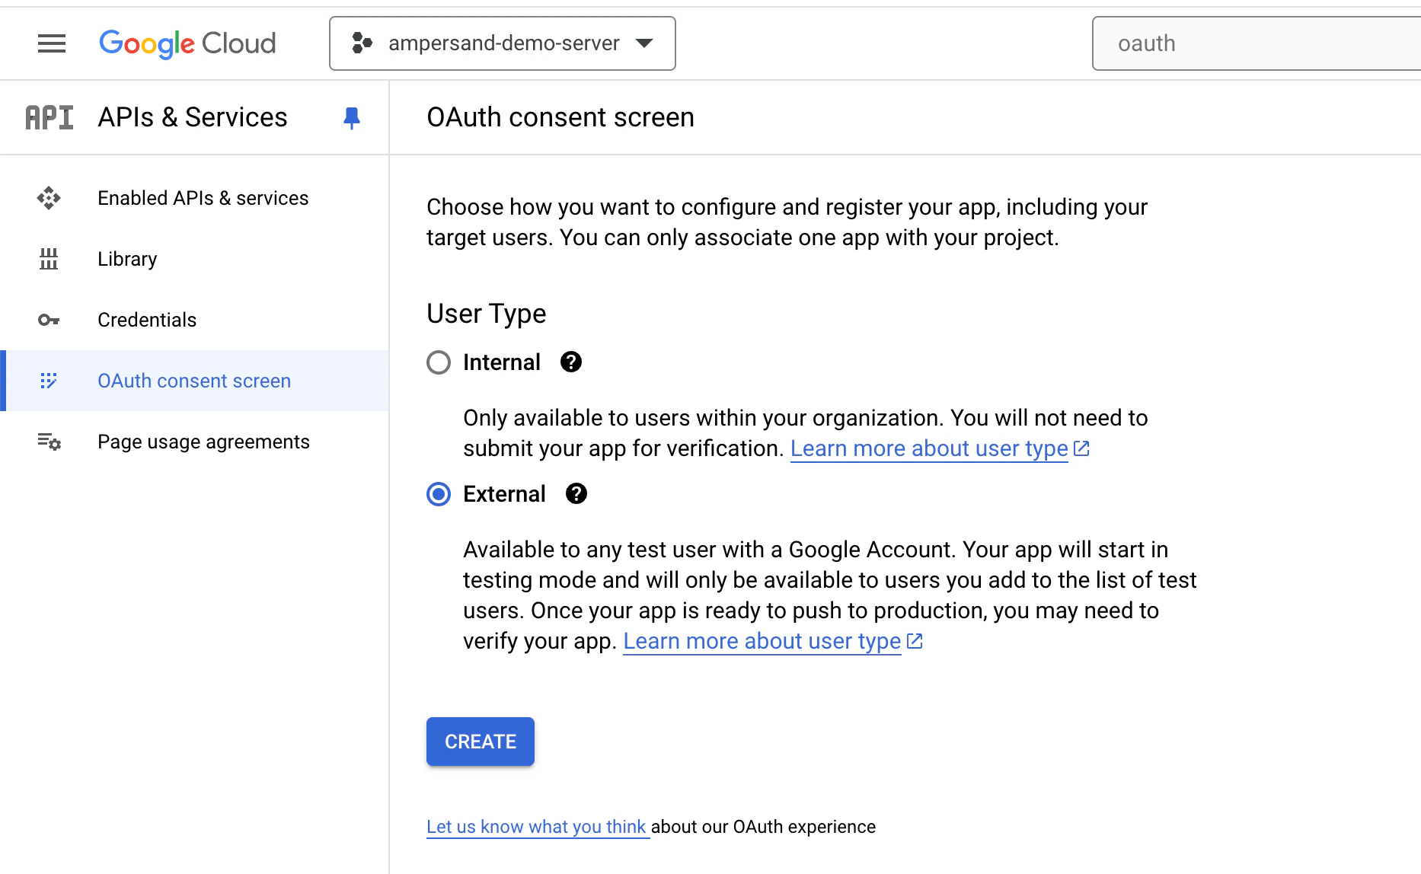Select the External user type
Screen dimensions: 1421x874
point(439,494)
